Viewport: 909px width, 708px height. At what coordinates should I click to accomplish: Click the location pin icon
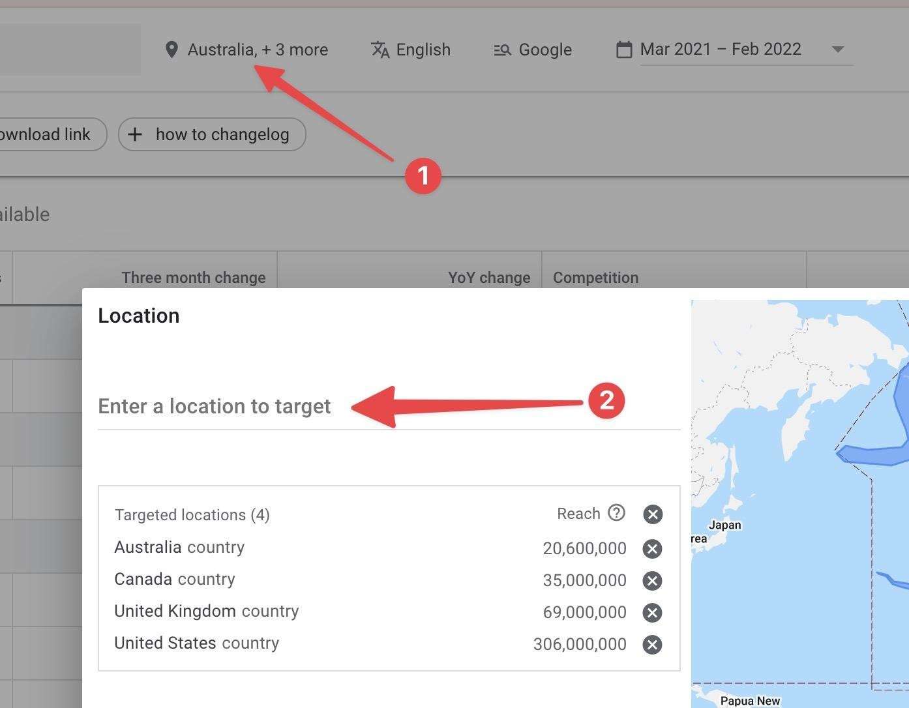point(171,50)
